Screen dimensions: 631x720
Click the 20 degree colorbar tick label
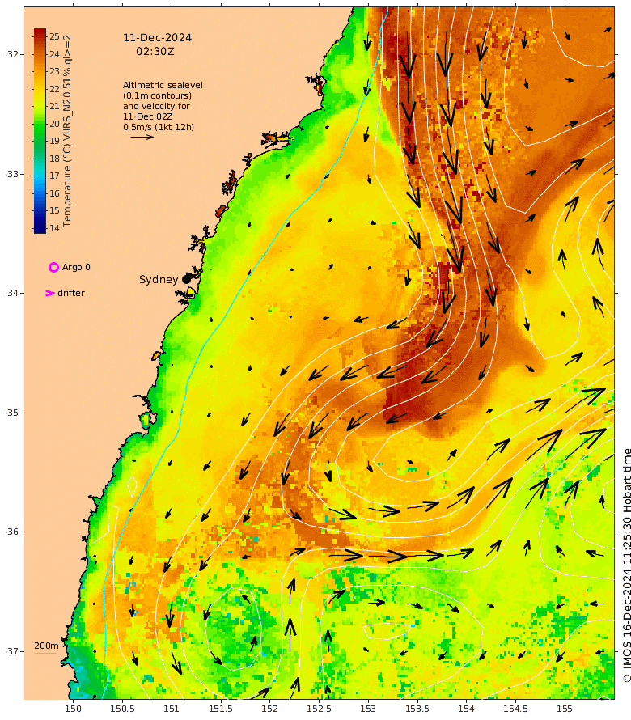click(x=55, y=124)
